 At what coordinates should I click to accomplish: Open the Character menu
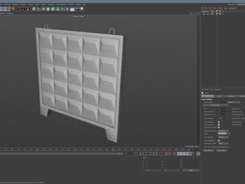pos(15,4)
